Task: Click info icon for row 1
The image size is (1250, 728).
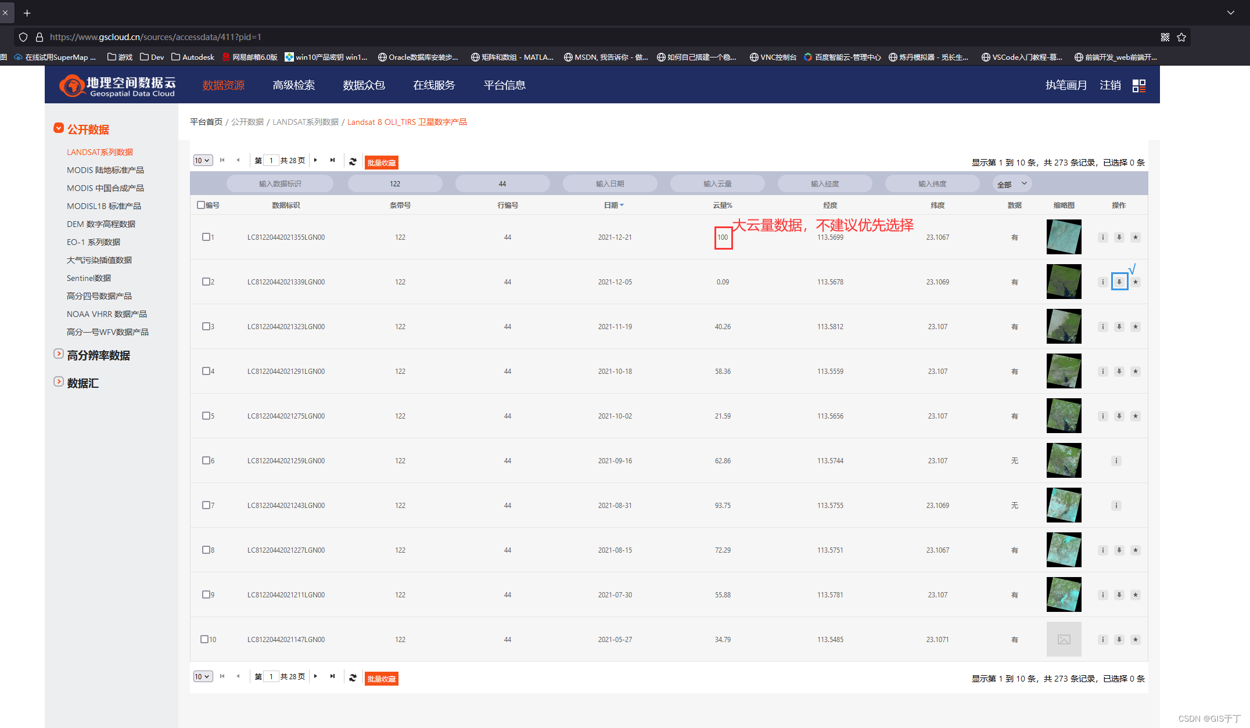Action: tap(1102, 237)
